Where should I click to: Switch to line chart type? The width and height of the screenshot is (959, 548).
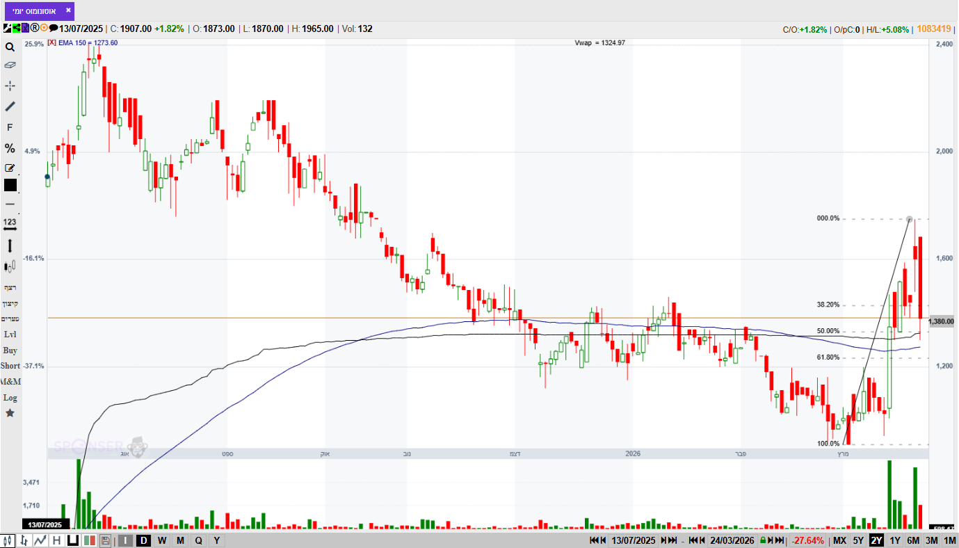[x=40, y=540]
